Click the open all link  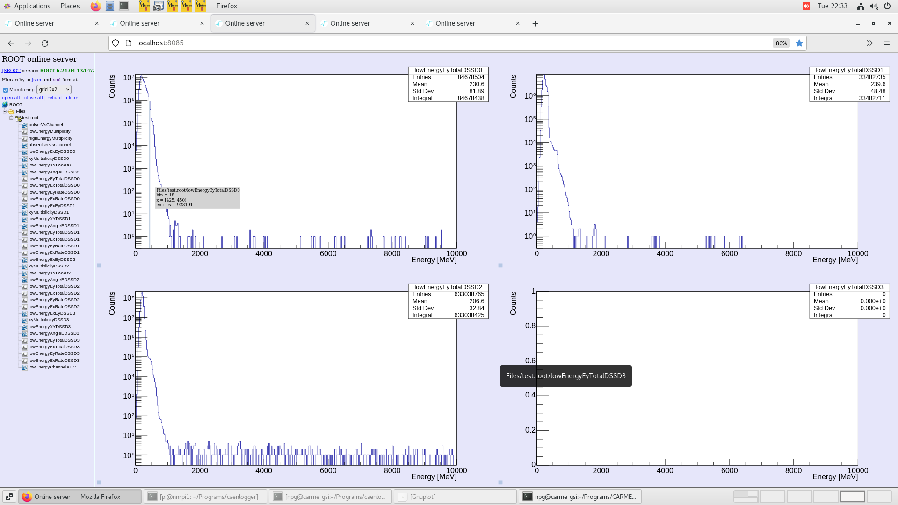(x=10, y=97)
